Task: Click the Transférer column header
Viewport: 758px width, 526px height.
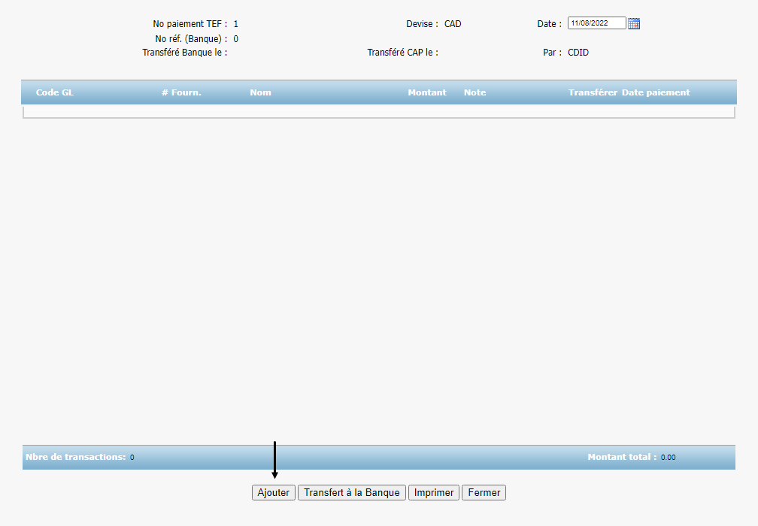Action: (x=593, y=92)
